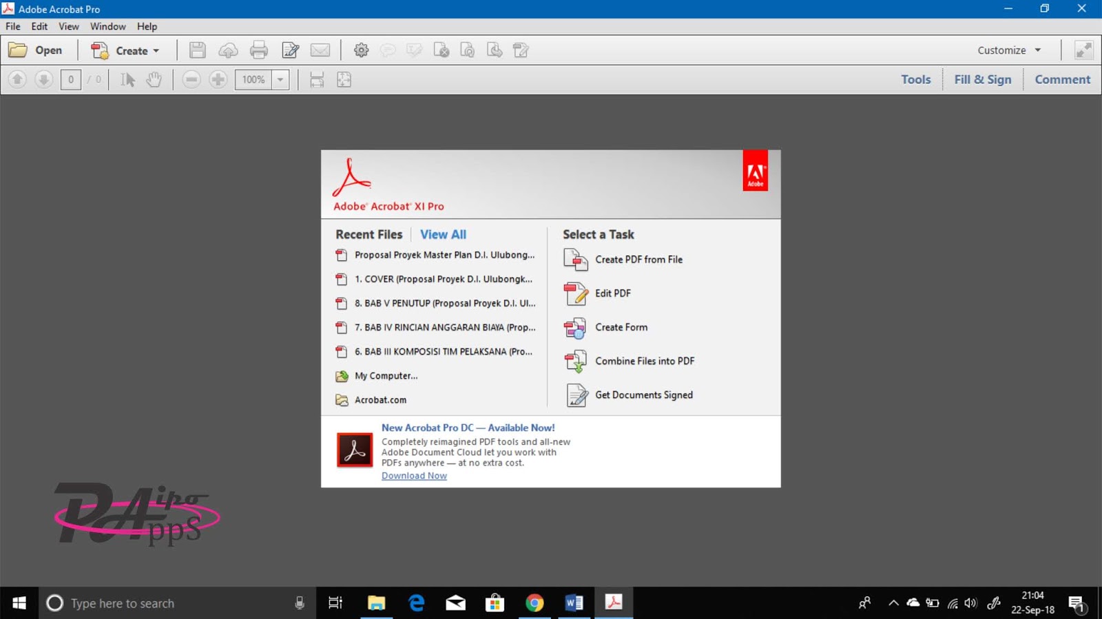Open the notification action center icon
The image size is (1102, 619).
1077,604
